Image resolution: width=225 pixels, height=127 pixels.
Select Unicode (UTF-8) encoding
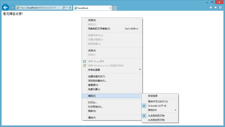[x=160, y=106]
